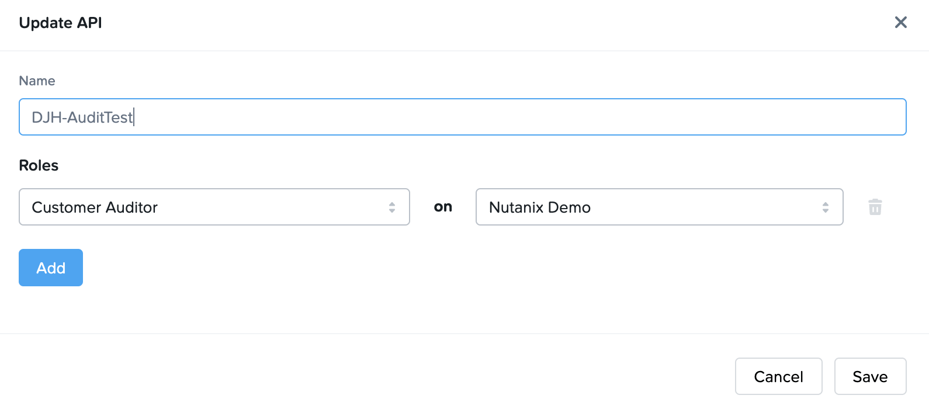Click the Update API dialog title

(60, 23)
